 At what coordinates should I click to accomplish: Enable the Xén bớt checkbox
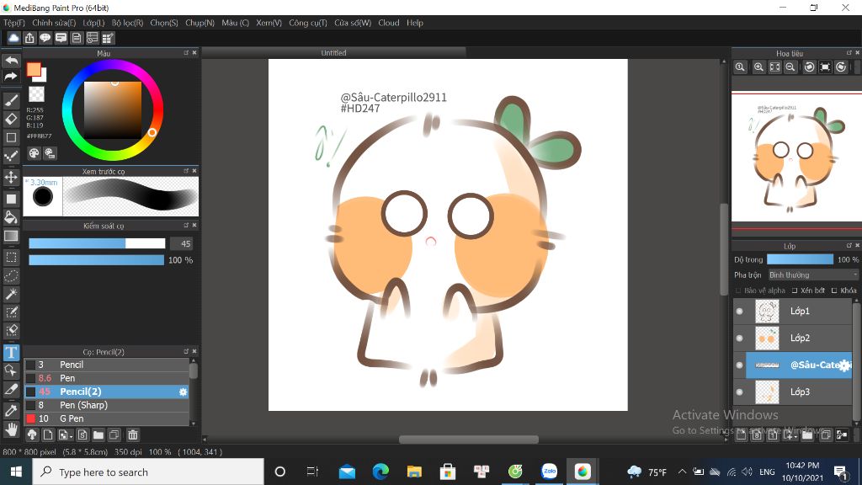coord(795,290)
